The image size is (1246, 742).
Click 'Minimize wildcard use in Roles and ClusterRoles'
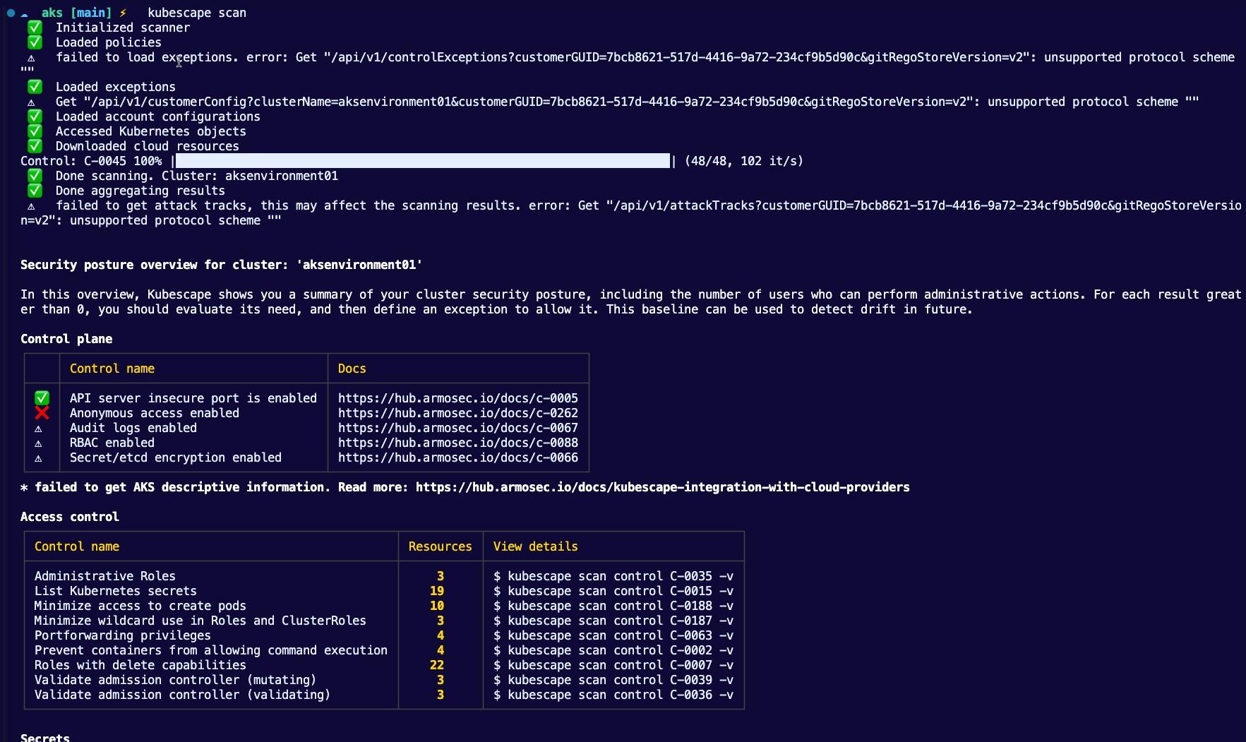coord(200,621)
